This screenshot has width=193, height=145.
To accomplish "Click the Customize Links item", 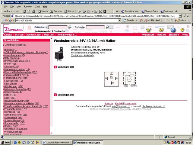I will (169, 11).
